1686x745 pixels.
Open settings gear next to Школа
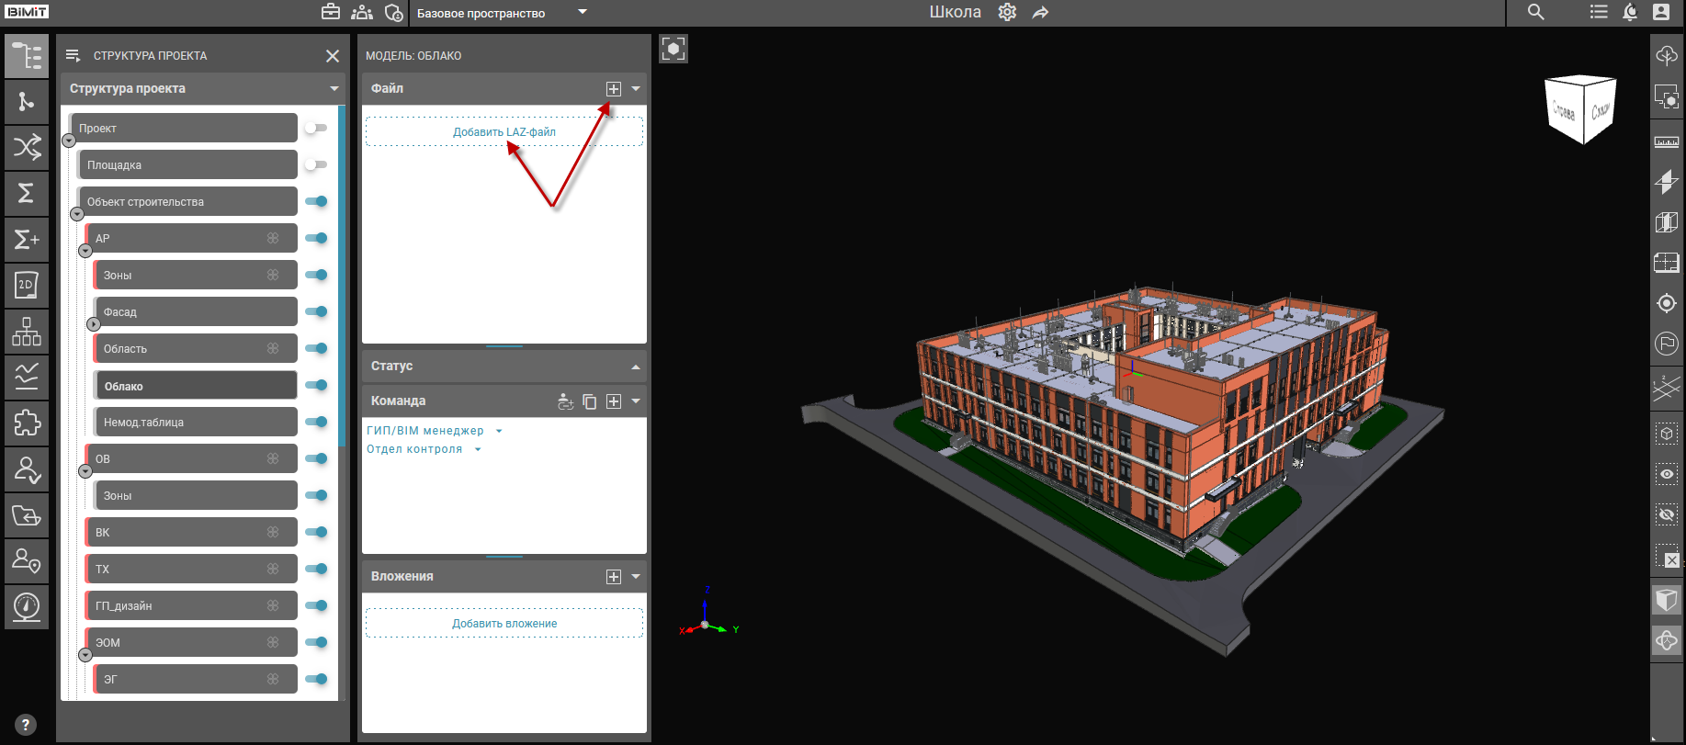point(1007,12)
